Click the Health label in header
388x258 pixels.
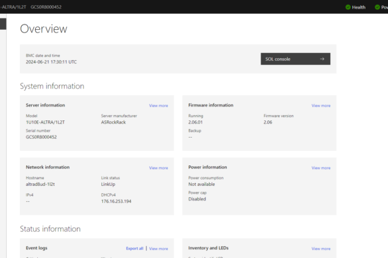pos(359,7)
